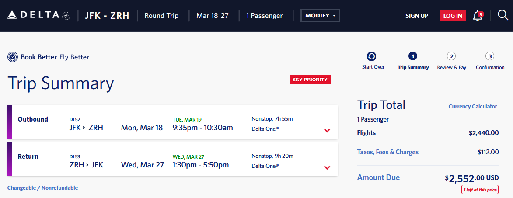Select step 3 Confirmation circle

click(490, 56)
